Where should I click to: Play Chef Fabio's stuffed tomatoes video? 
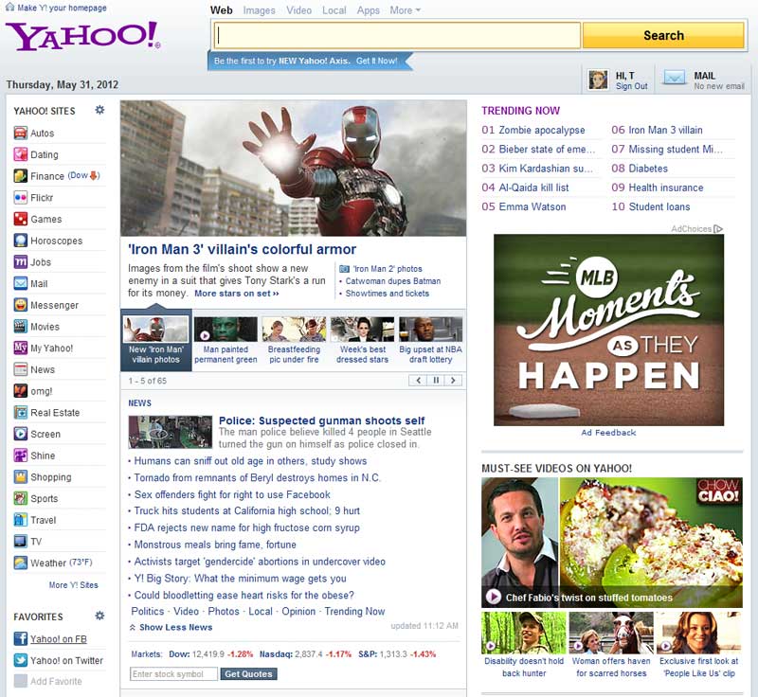point(611,543)
